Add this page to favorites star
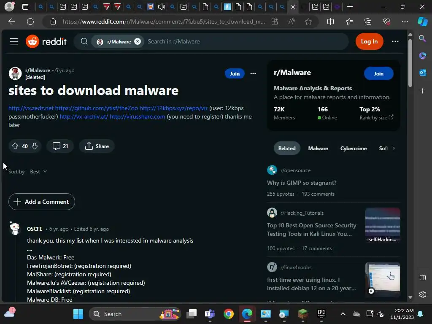 tap(308, 22)
